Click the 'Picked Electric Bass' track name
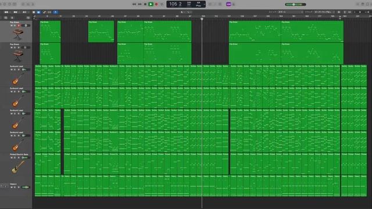 coord(19,154)
